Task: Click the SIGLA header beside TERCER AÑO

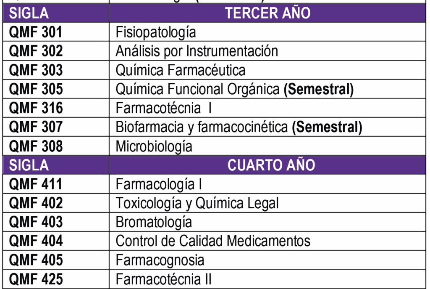Action: point(29,13)
